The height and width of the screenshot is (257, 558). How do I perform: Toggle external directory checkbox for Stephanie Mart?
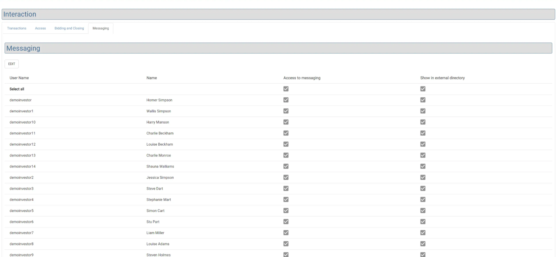pyautogui.click(x=423, y=200)
